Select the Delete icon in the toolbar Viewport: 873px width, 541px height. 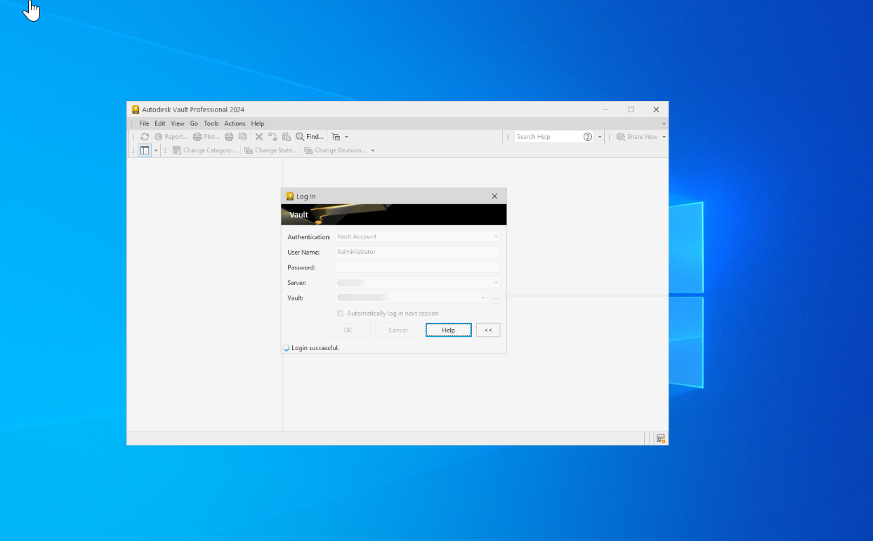coord(258,136)
